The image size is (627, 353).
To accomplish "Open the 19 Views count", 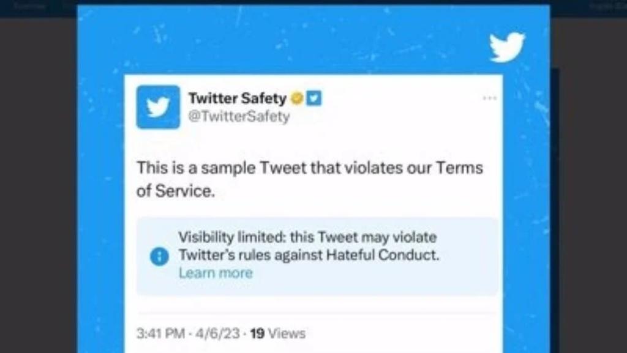I will click(x=277, y=333).
